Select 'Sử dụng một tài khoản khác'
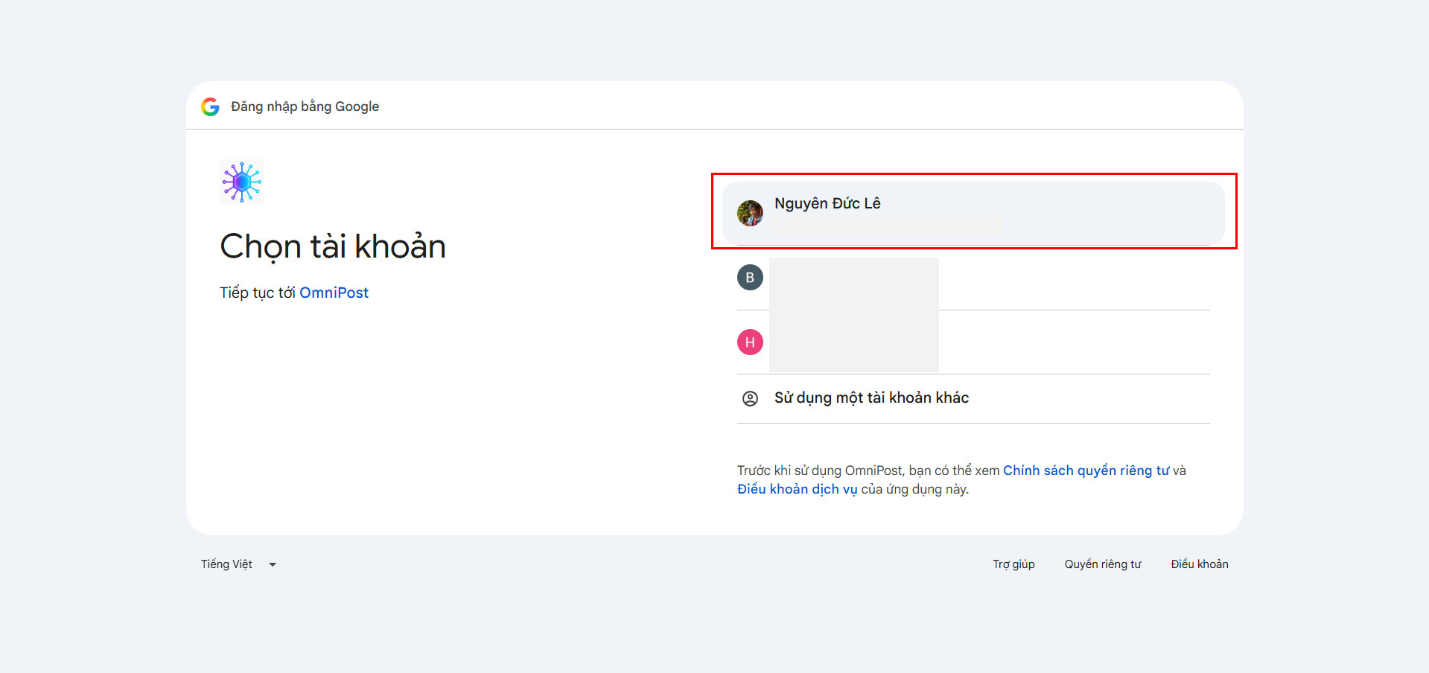Viewport: 1429px width, 673px height. (x=973, y=398)
